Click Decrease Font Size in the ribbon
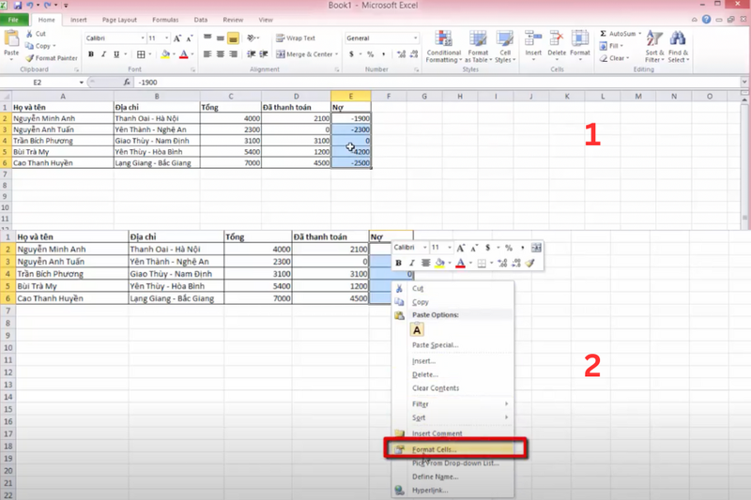 pyautogui.click(x=190, y=38)
